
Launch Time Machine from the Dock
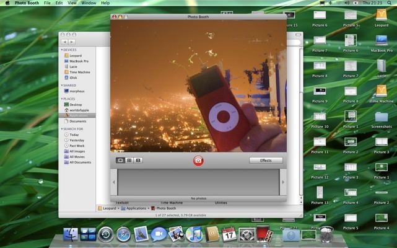point(106,234)
